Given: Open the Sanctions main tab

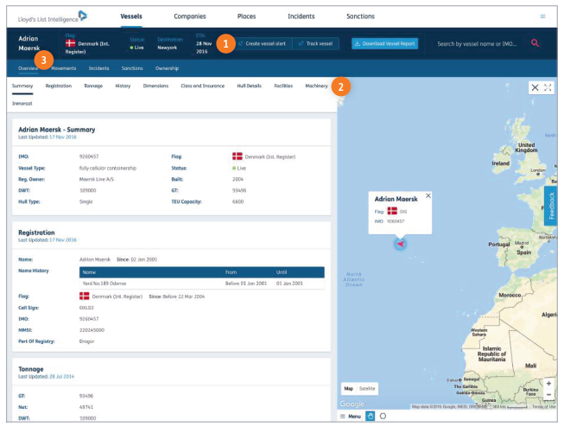Looking at the screenshot, I should pos(360,16).
